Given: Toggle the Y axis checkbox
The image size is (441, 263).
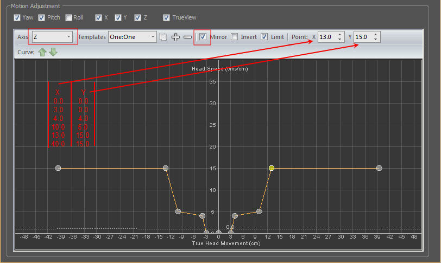Looking at the screenshot, I should [118, 18].
